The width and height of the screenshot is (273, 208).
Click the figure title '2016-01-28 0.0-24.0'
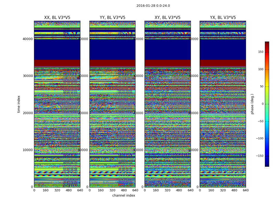pos(153,6)
